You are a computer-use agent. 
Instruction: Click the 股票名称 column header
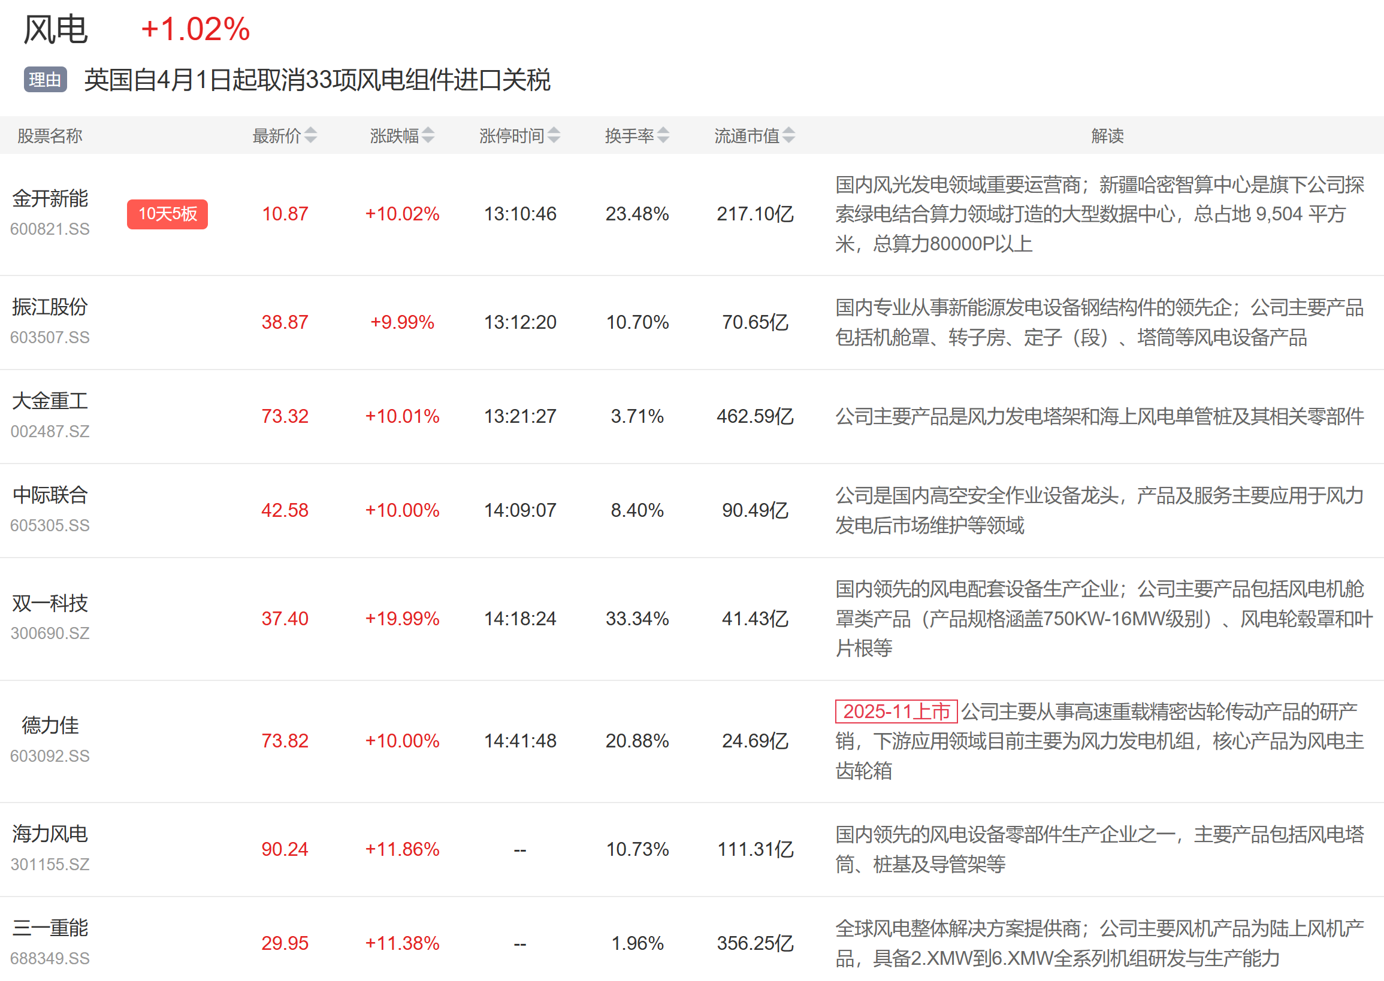click(x=50, y=136)
